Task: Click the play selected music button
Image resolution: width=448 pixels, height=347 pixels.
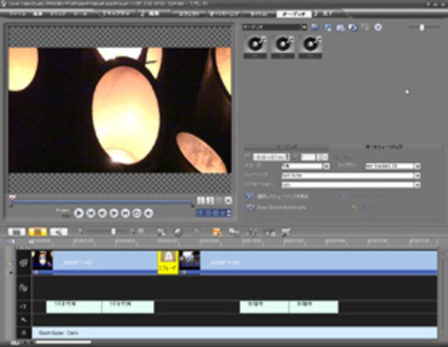Action: coord(249,196)
